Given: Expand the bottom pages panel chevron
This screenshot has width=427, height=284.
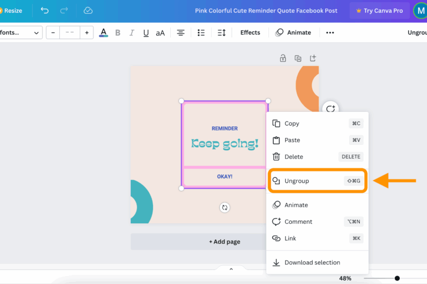Looking at the screenshot, I should 231,270.
